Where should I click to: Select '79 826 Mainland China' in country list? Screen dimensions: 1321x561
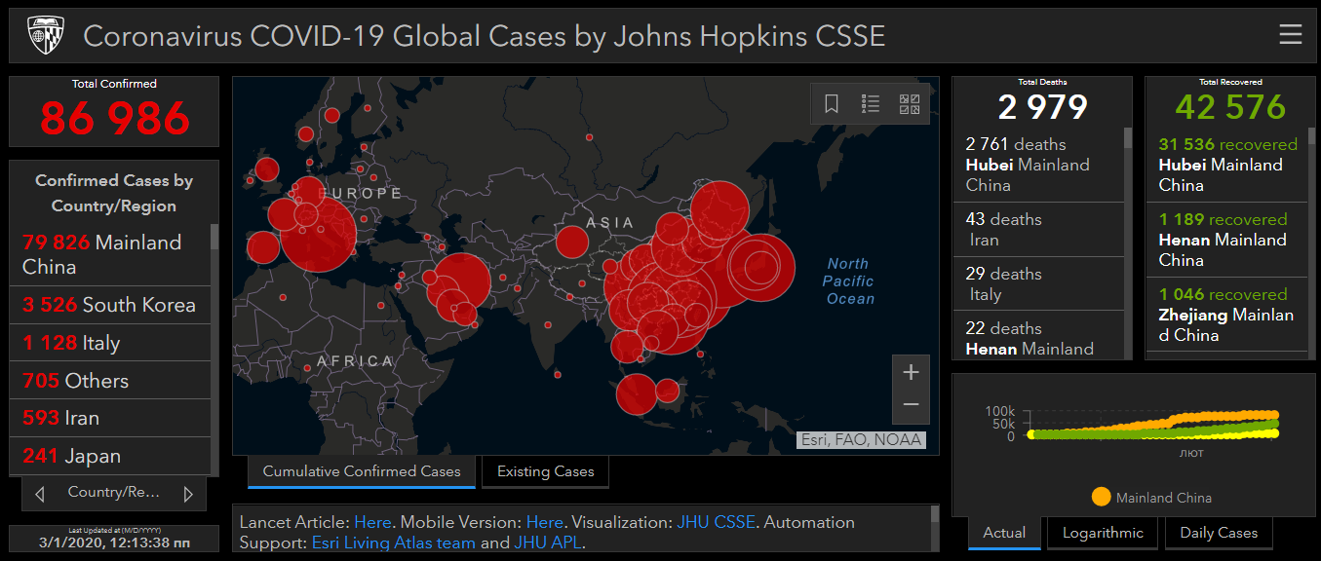click(x=110, y=254)
